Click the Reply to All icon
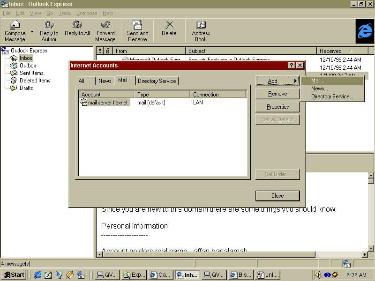Screen dimensions: 375x281 (77, 25)
